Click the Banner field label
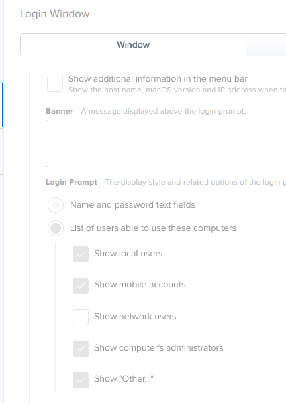 tap(60, 111)
